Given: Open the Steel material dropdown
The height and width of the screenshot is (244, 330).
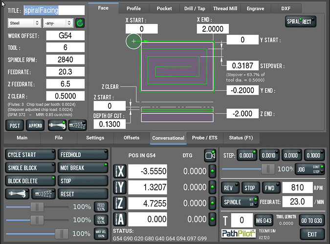Looking at the screenshot, I should point(24,23).
